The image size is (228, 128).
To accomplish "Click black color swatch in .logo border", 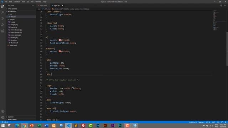I will [73, 88].
